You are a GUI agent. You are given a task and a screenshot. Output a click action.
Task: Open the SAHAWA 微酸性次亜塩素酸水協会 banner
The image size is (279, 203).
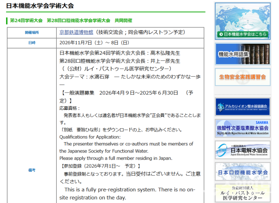[x=243, y=128]
